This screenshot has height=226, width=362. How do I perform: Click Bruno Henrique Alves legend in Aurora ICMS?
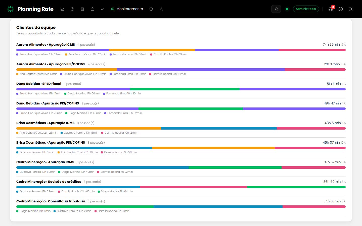pos(39,54)
